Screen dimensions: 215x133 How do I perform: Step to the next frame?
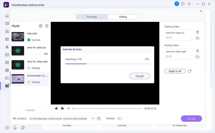(69, 108)
